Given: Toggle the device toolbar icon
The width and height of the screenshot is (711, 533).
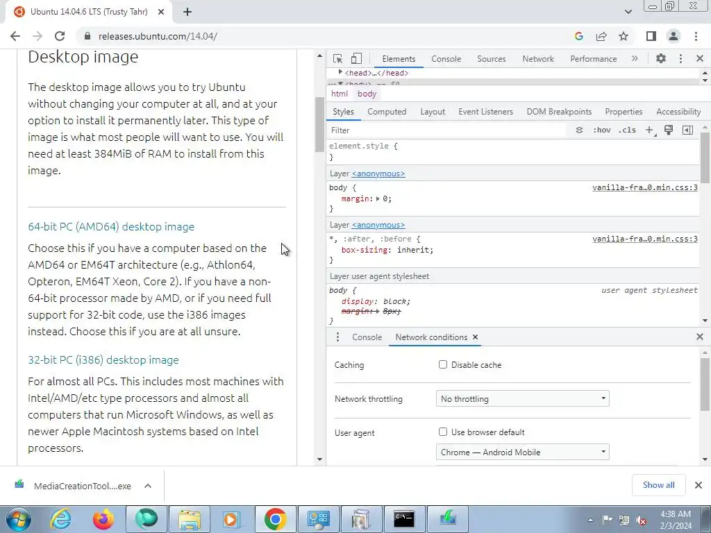Looking at the screenshot, I should [x=356, y=58].
